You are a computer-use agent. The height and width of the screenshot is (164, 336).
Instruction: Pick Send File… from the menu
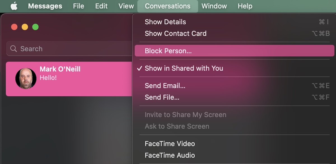tap(162, 97)
